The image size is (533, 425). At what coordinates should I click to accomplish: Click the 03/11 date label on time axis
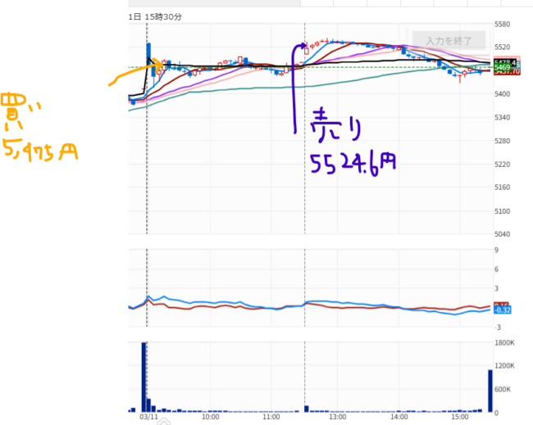click(148, 417)
